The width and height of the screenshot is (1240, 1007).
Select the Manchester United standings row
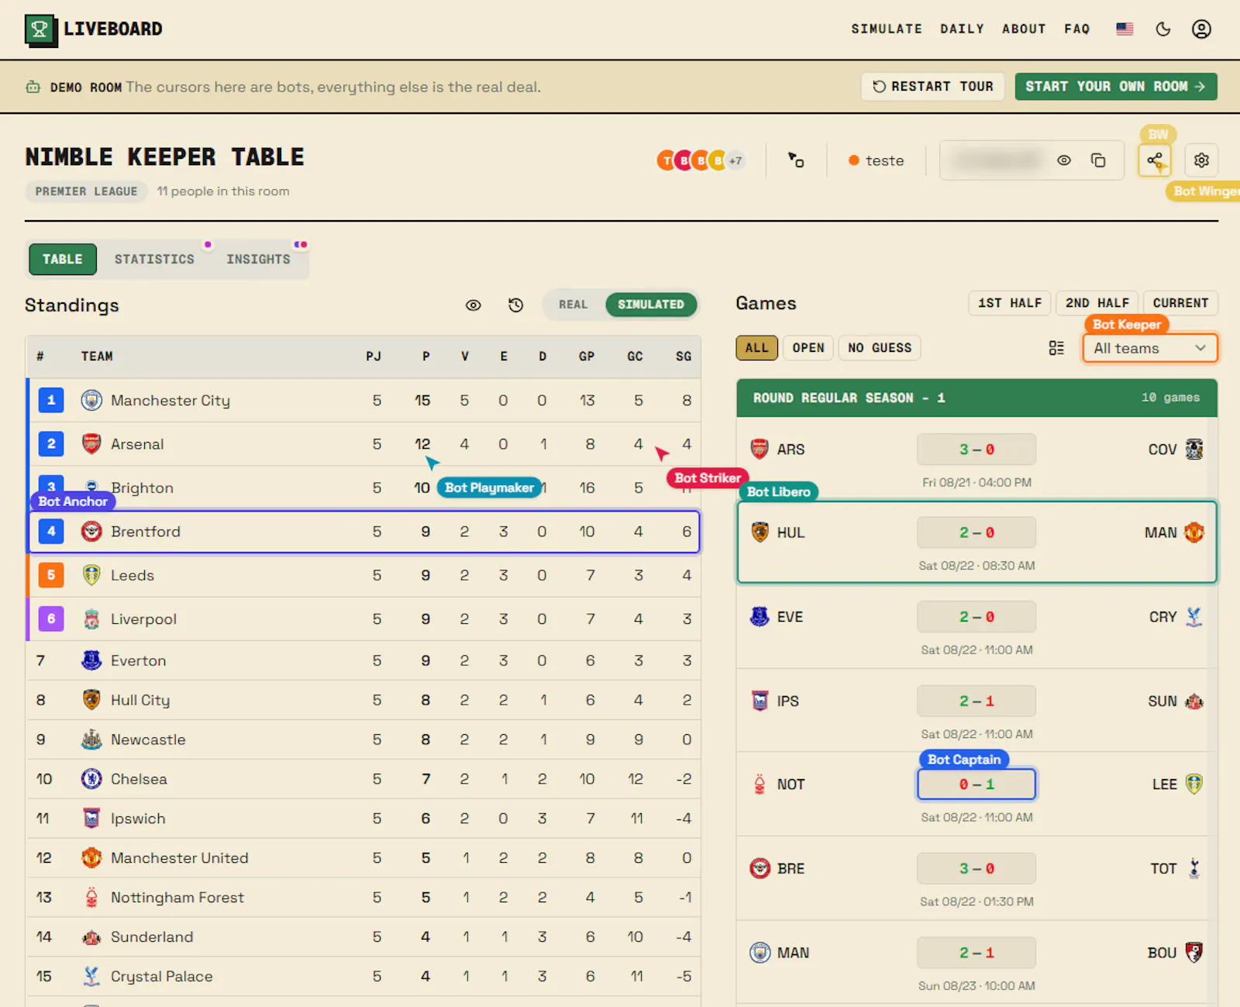point(363,858)
